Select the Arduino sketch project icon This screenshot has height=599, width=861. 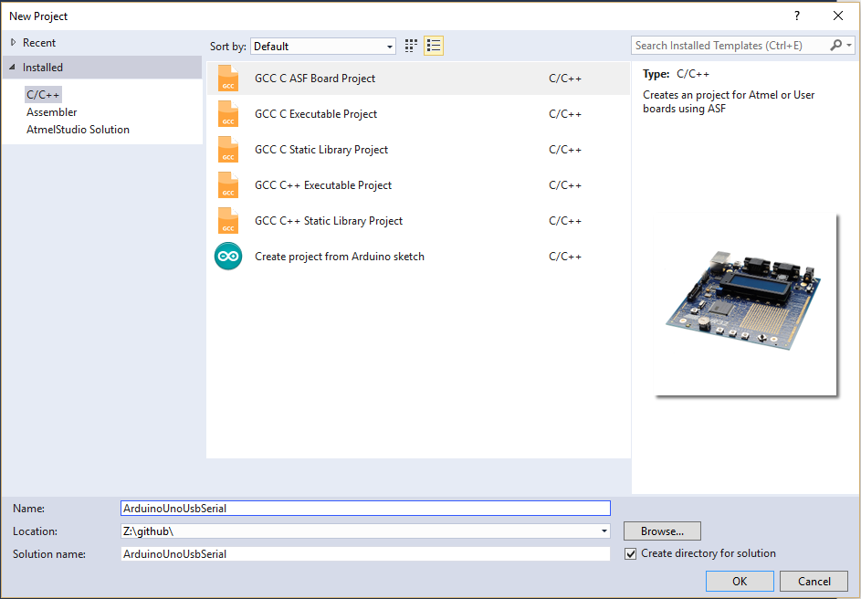pos(228,257)
